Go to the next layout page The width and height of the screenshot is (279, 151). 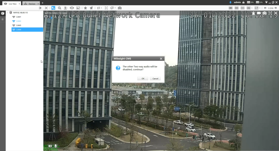tap(276, 8)
